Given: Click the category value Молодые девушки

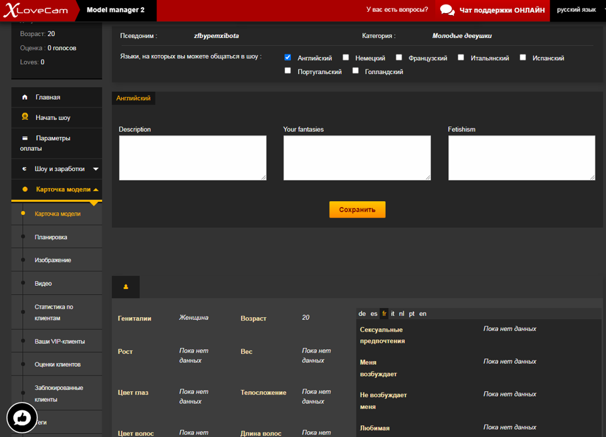Looking at the screenshot, I should coord(462,35).
